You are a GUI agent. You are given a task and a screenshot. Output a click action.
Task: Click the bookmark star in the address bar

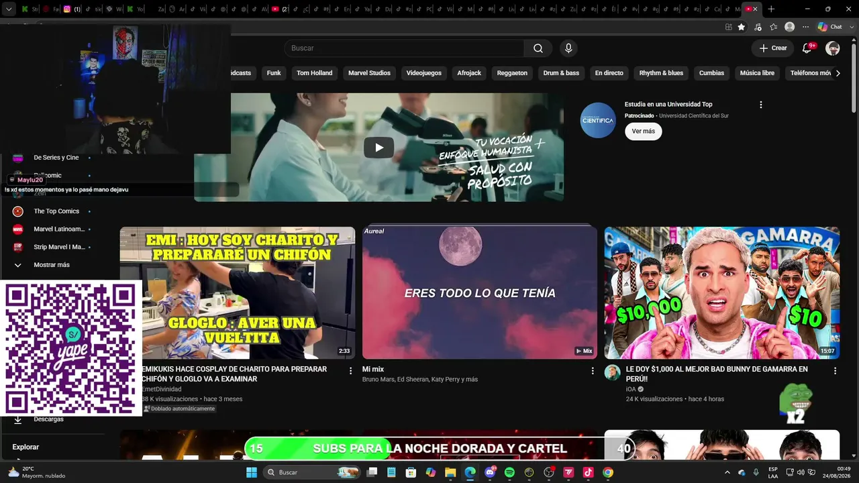coord(742,27)
